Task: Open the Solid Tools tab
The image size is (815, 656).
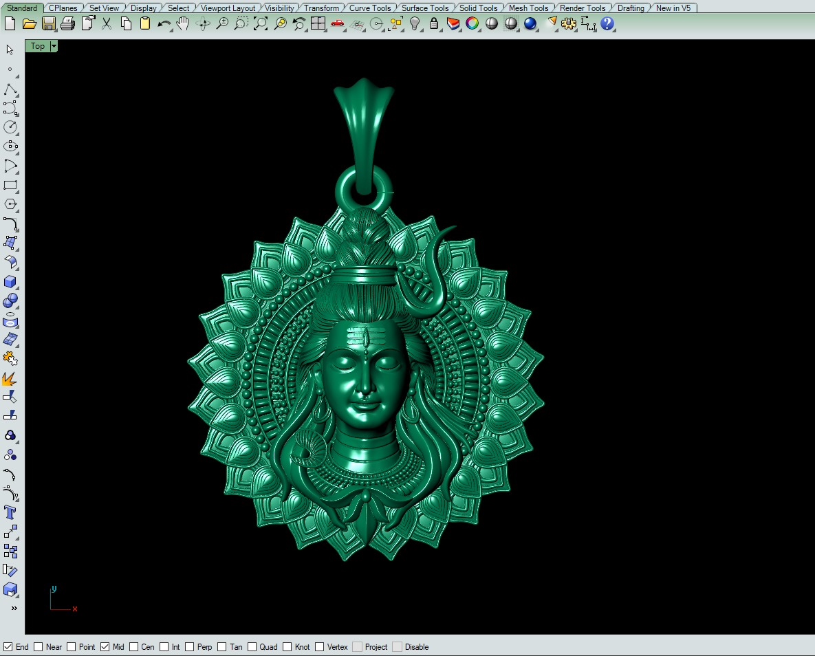Action: click(478, 8)
